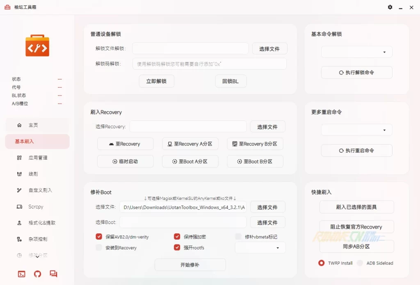Screen dimensions: 420x285
Task: Open the terminal icon in sidebar footer
Action: (x=21, y=274)
